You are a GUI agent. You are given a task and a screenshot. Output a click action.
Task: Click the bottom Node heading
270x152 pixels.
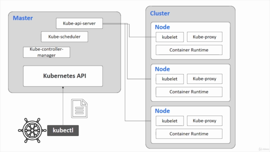162,111
